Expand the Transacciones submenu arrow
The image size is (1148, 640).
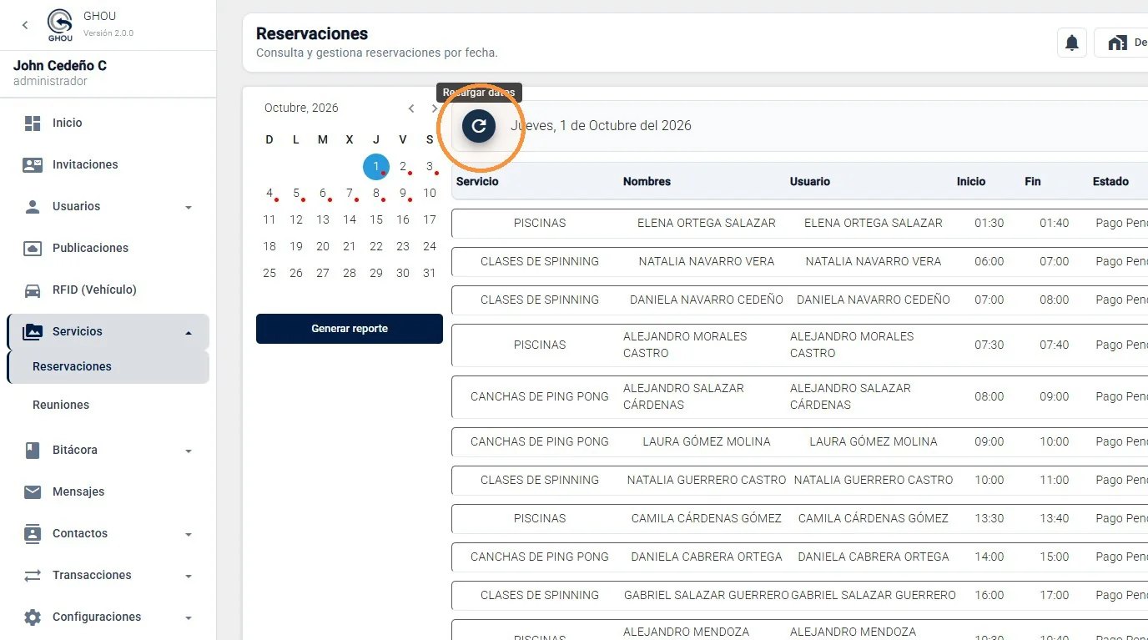pos(189,577)
